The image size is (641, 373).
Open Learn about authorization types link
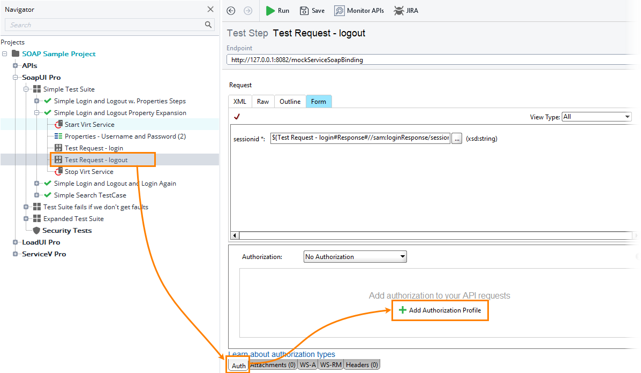(282, 354)
